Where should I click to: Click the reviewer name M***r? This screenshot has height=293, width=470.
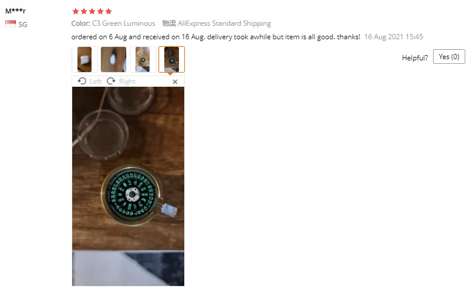16,11
